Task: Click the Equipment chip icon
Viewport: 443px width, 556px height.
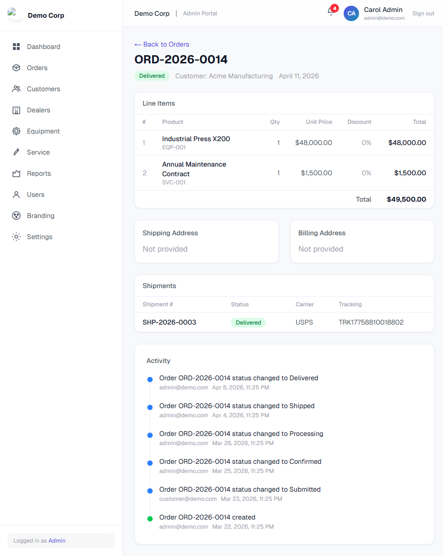Action: point(16,131)
